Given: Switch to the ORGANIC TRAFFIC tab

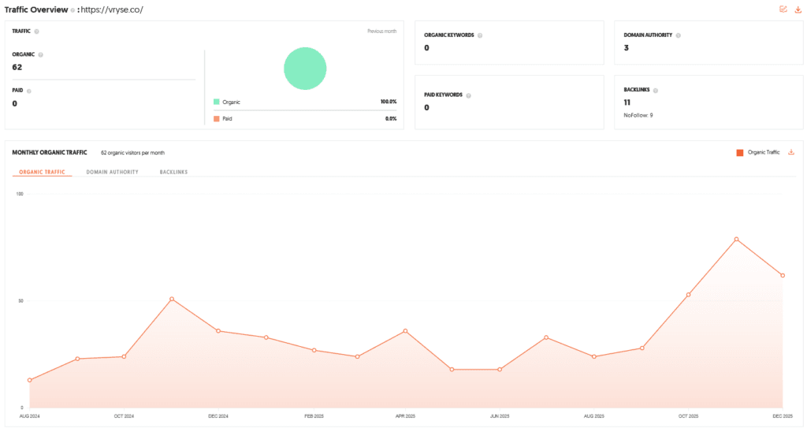Looking at the screenshot, I should (x=43, y=172).
